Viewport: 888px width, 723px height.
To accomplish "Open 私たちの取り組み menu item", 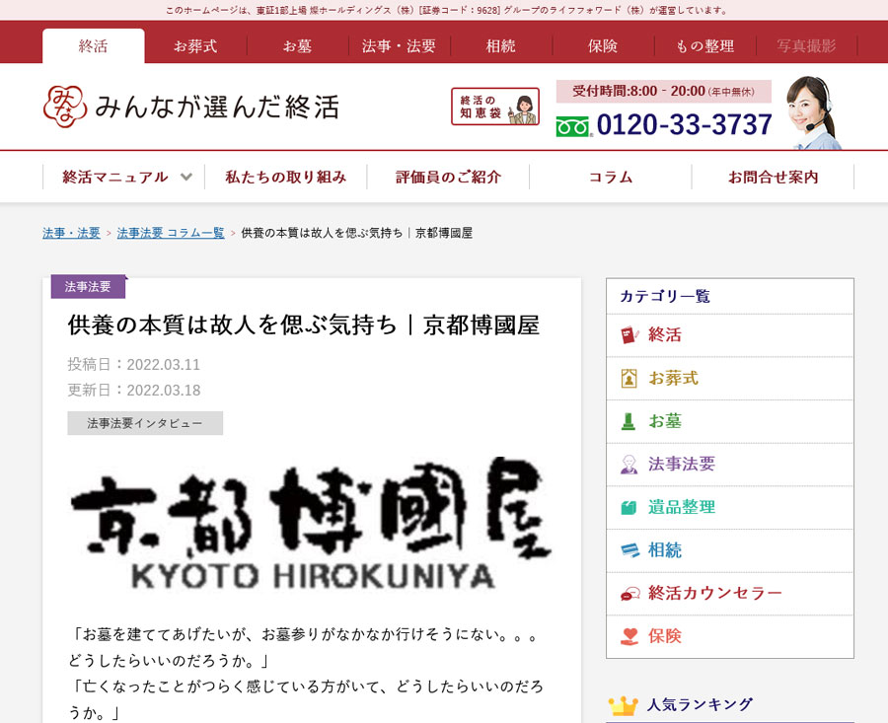I will (x=286, y=178).
